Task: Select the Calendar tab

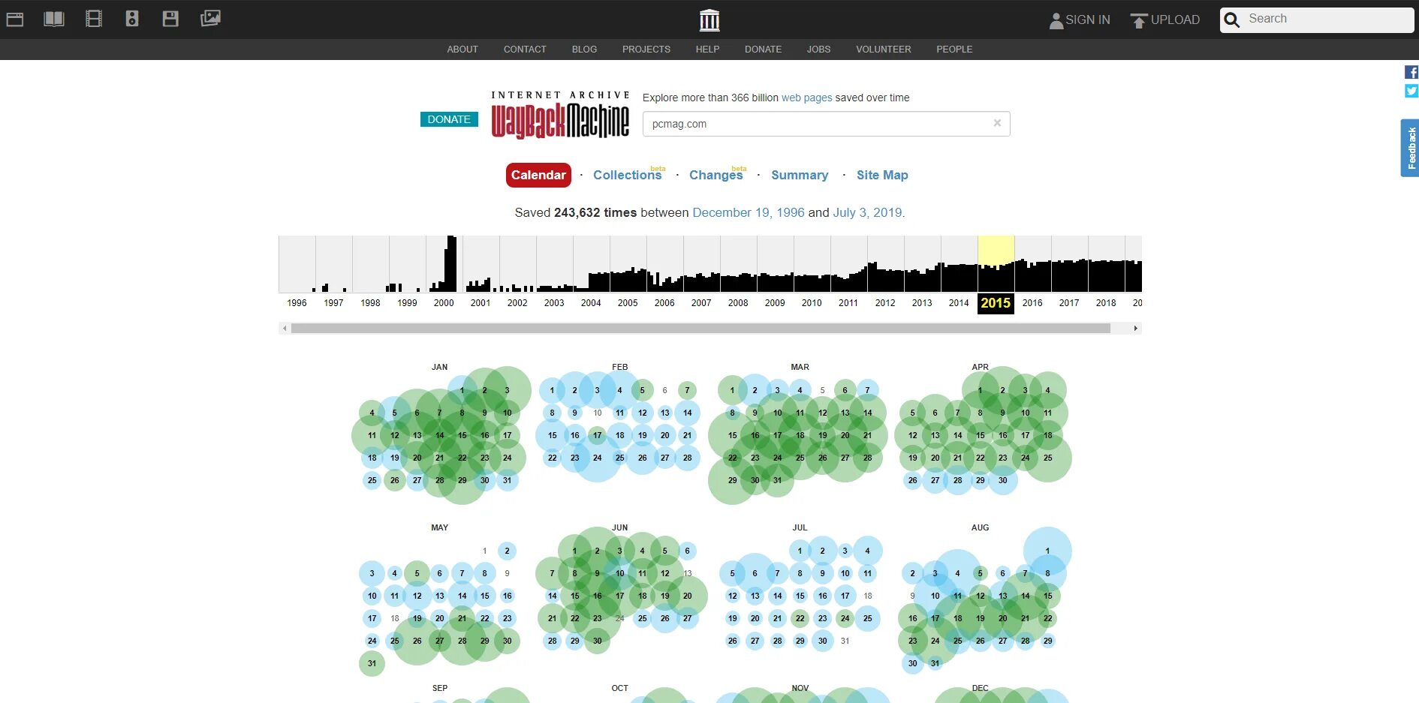Action: point(538,175)
